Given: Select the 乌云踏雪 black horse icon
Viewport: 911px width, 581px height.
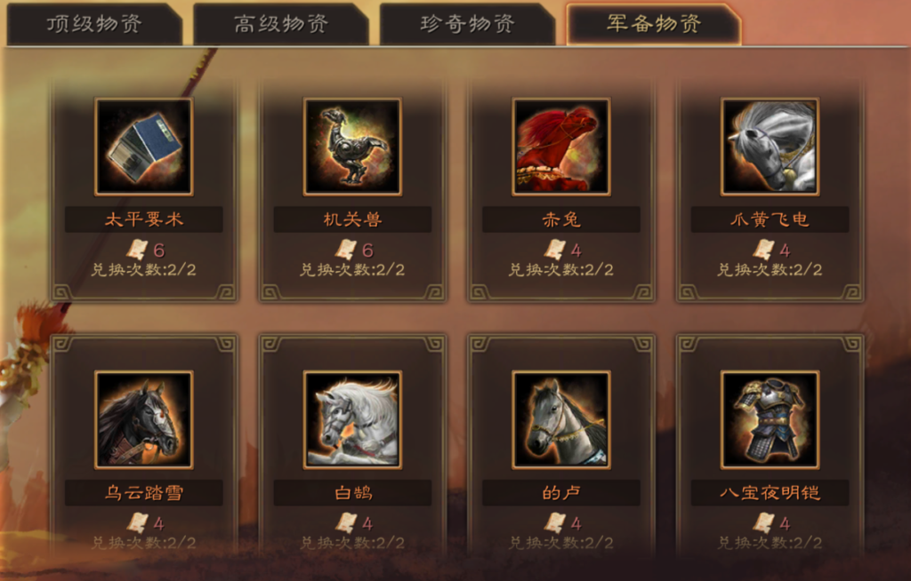Looking at the screenshot, I should [x=143, y=419].
